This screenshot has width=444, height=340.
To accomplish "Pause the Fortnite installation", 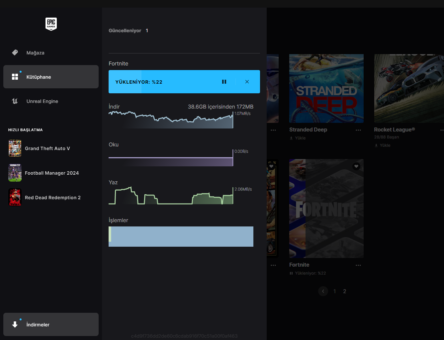I will coord(224,82).
